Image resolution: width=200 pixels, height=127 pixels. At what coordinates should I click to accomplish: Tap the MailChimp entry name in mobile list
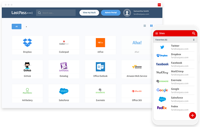click(x=177, y=71)
